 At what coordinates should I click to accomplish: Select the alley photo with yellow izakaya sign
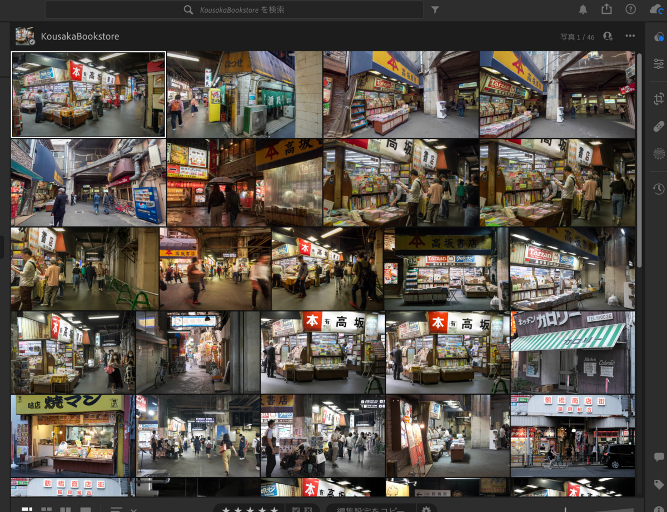click(245, 95)
